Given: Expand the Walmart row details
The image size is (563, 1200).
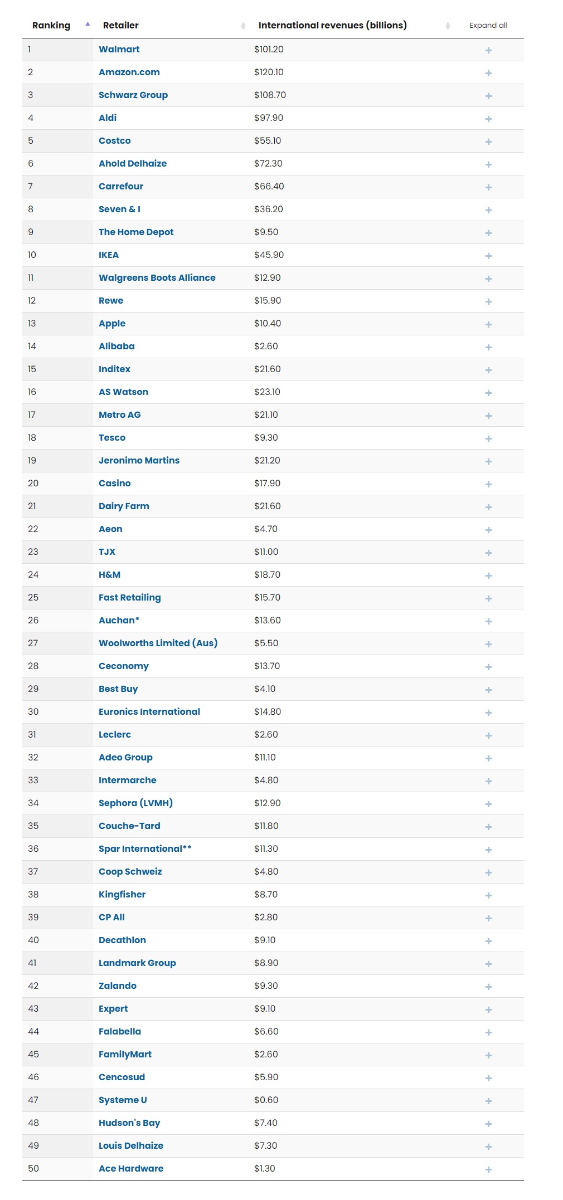Looking at the screenshot, I should coord(488,50).
